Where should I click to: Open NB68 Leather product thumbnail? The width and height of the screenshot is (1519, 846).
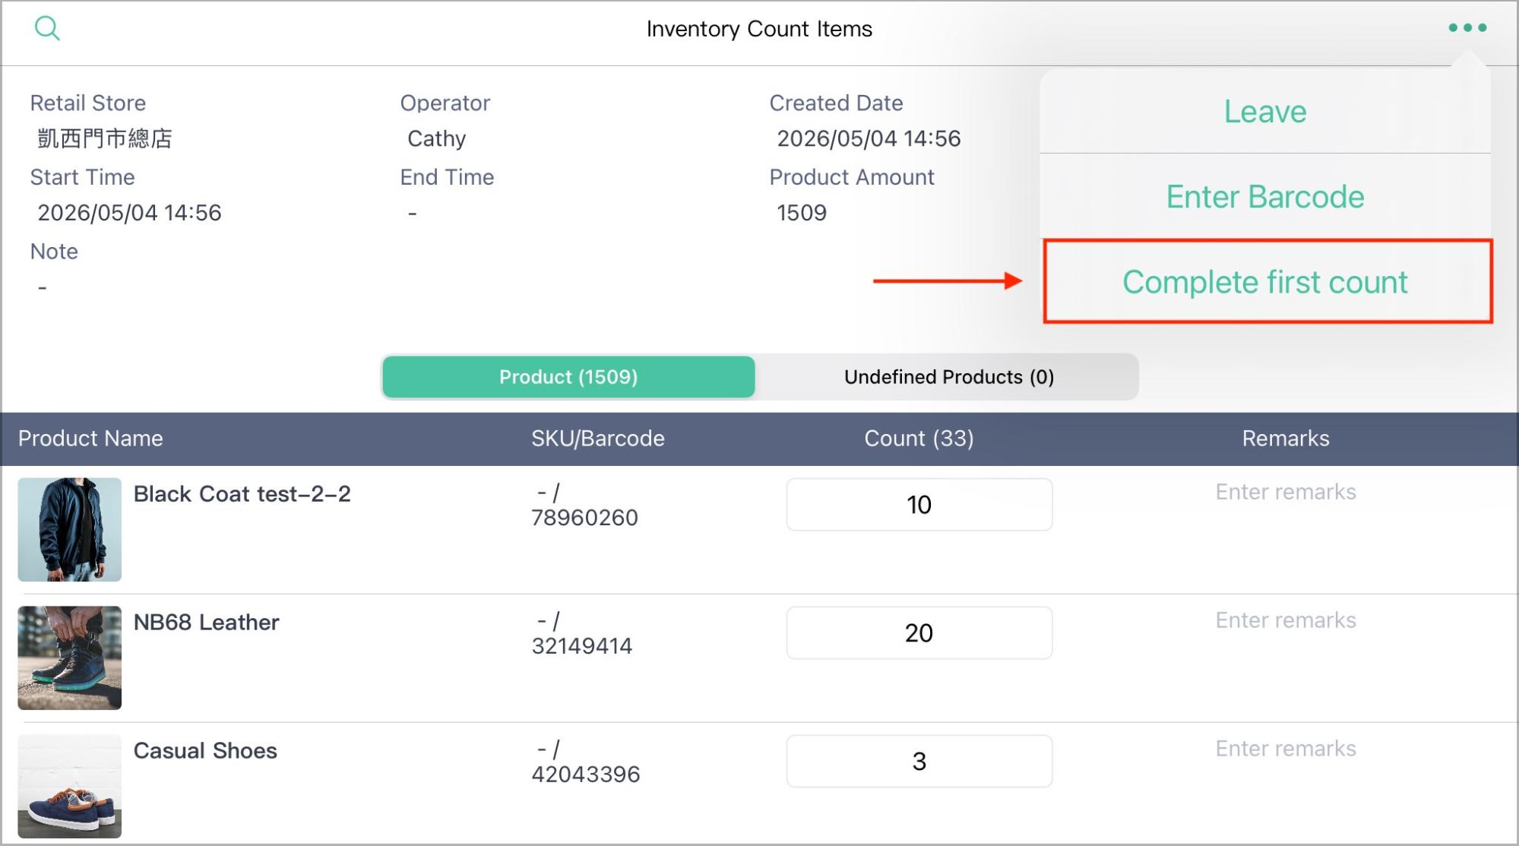click(70, 658)
